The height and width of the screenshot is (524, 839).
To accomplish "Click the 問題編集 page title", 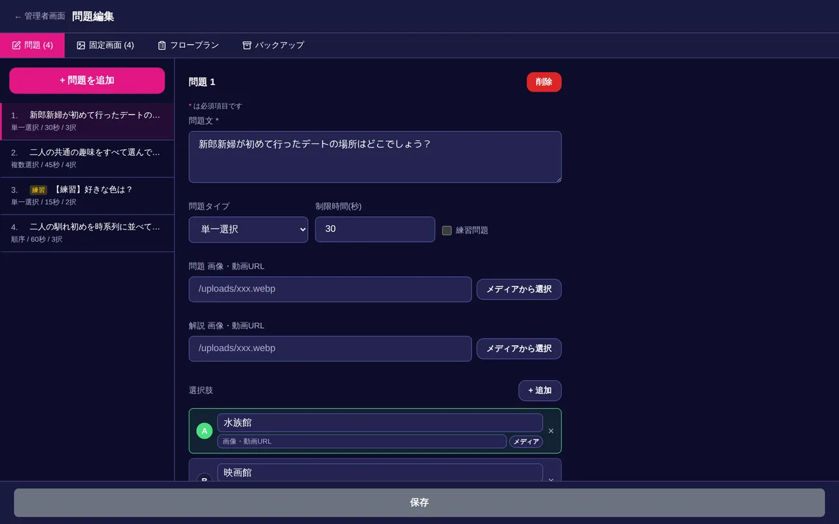I will [93, 16].
